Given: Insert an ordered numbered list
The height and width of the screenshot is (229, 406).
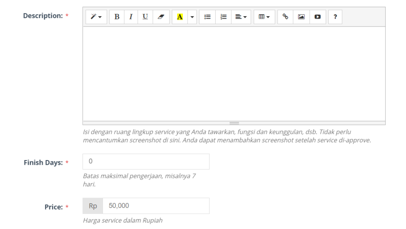Looking at the screenshot, I should click(x=224, y=17).
